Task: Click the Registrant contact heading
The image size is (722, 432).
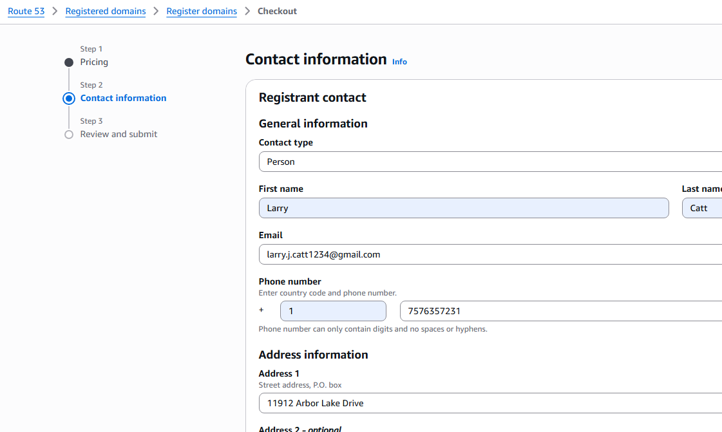Action: [x=312, y=97]
